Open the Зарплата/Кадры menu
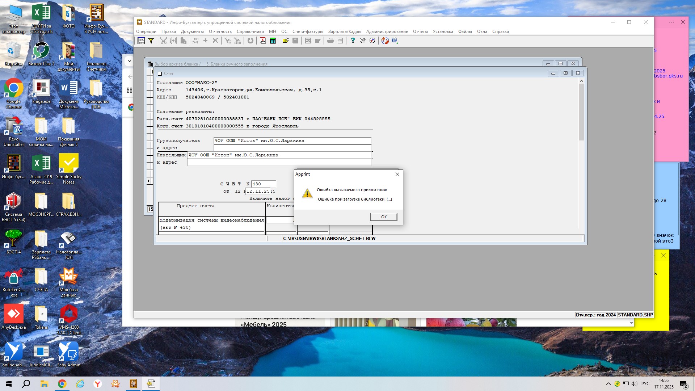 [x=344, y=31]
